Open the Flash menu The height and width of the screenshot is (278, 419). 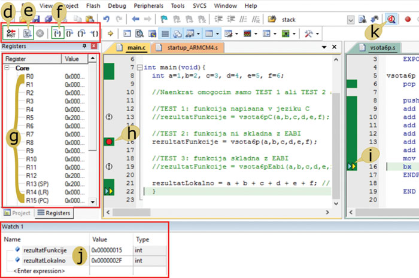pyautogui.click(x=93, y=5)
